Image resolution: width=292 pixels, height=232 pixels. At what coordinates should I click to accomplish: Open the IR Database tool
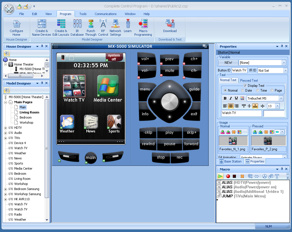coord(77,28)
